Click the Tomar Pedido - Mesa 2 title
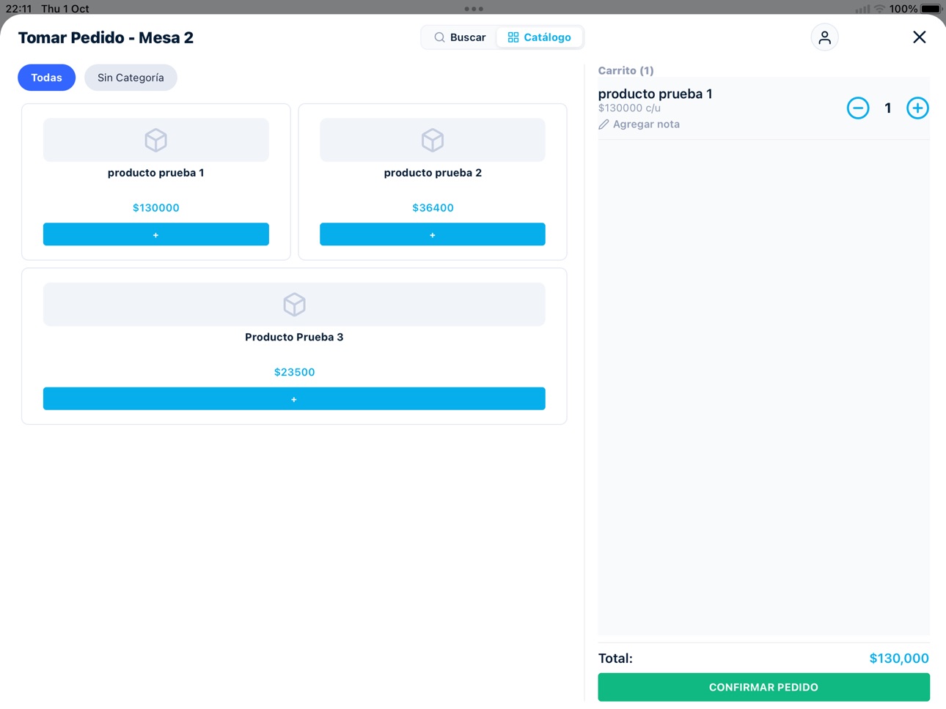This screenshot has height=709, width=946. [106, 37]
